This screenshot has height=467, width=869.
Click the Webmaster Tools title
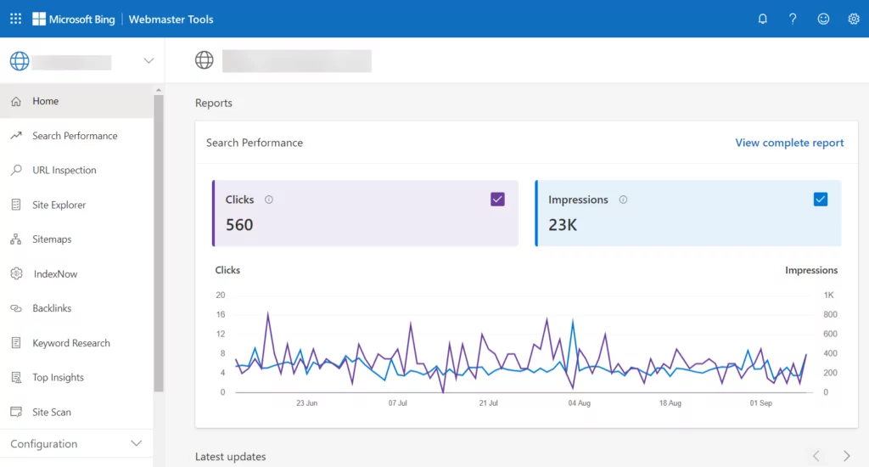pos(171,19)
